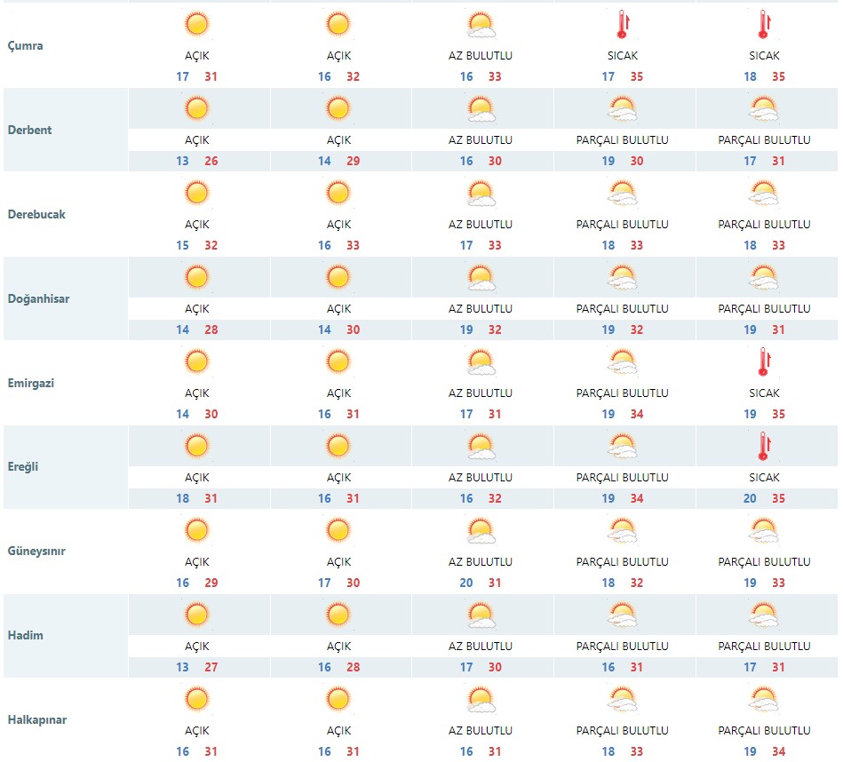Screen dimensions: 843x762
Task: Open the Halkapınar district row label
Action: (36, 719)
